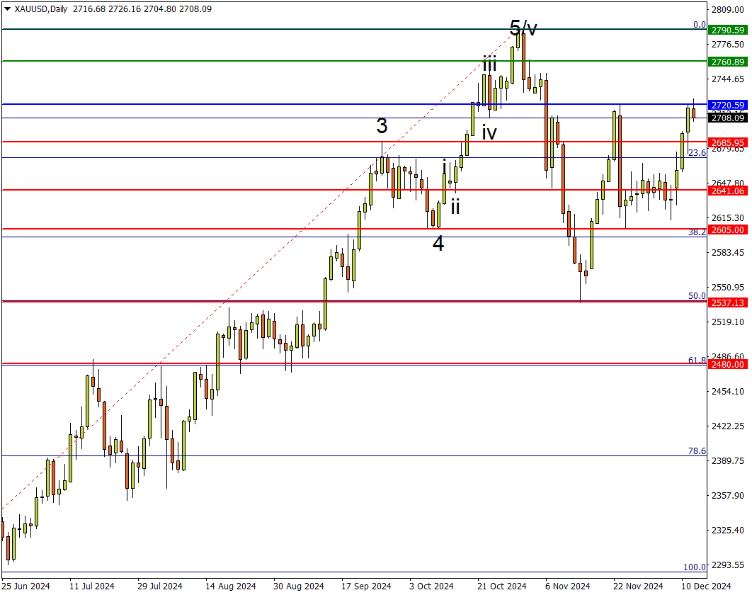Select the black 2708.09 current price tag
Image resolution: width=752 pixels, height=595 pixels.
[x=729, y=118]
